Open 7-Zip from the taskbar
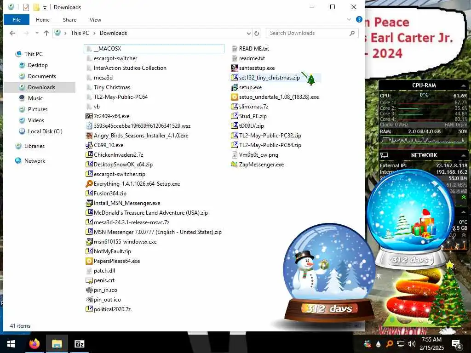This screenshot has height=353, width=471. pos(79,344)
